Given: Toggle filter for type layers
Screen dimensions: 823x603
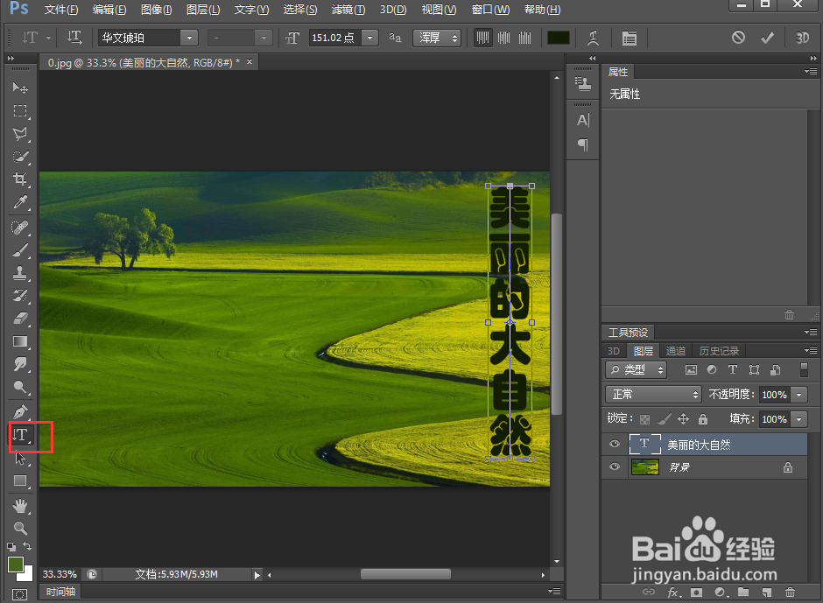Looking at the screenshot, I should tap(733, 369).
